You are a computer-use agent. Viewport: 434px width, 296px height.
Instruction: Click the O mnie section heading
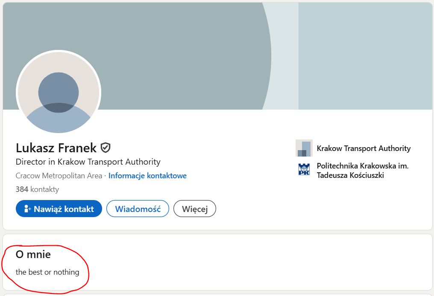click(x=33, y=255)
